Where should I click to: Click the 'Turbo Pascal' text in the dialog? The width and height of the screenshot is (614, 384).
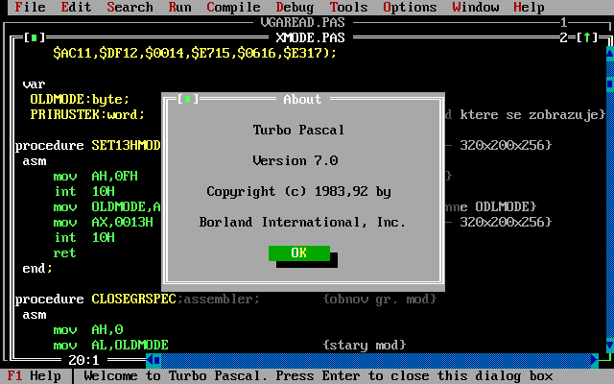click(298, 130)
